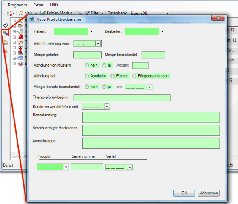This screenshot has width=238, height=204.
Task: Open the Betrifft Lieferung vom date picker
Action: [98, 44]
